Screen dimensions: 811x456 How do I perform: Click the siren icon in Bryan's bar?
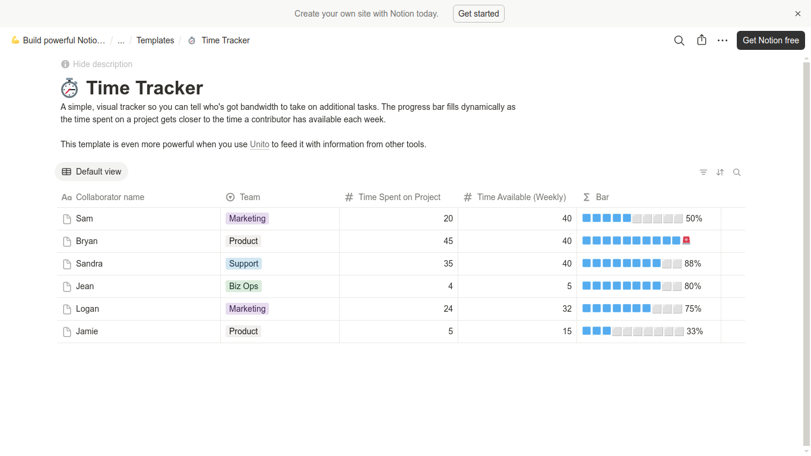[x=686, y=240]
